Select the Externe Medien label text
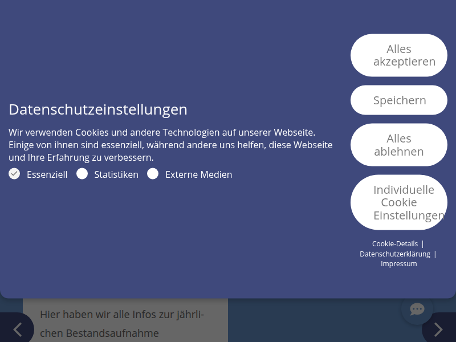 point(198,174)
